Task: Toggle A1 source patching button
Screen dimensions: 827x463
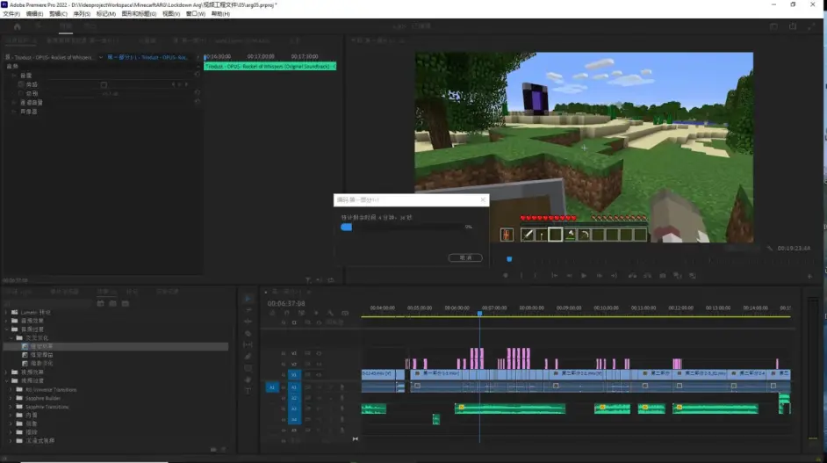Action: click(x=271, y=387)
